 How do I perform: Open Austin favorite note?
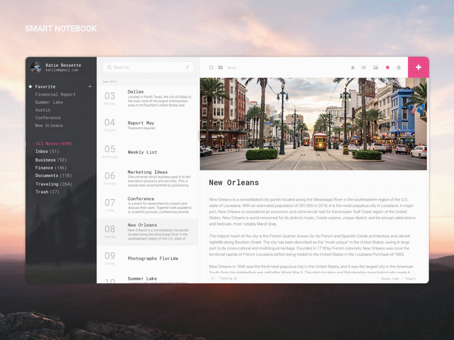[43, 110]
